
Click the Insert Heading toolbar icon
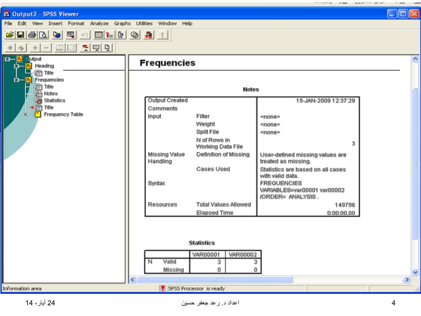point(85,48)
